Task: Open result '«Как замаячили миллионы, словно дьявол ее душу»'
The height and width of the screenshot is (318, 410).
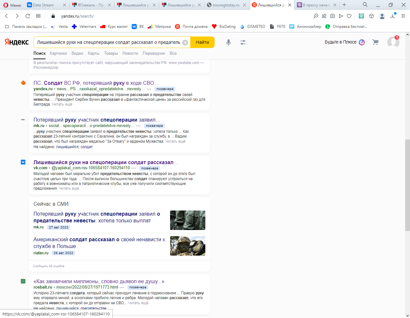Action: pos(99,282)
